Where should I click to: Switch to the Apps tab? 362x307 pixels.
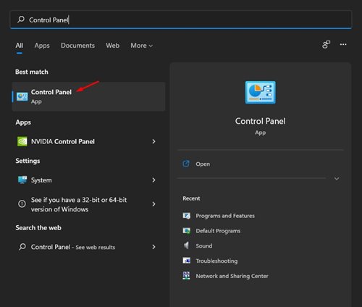pos(42,46)
